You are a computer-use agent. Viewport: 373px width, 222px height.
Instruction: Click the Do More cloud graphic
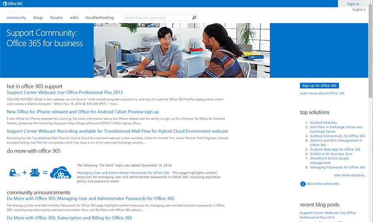coord(61,173)
